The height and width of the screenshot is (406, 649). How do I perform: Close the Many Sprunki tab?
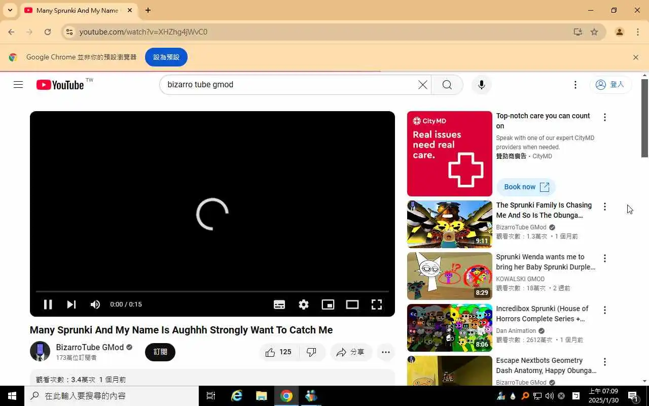click(130, 10)
